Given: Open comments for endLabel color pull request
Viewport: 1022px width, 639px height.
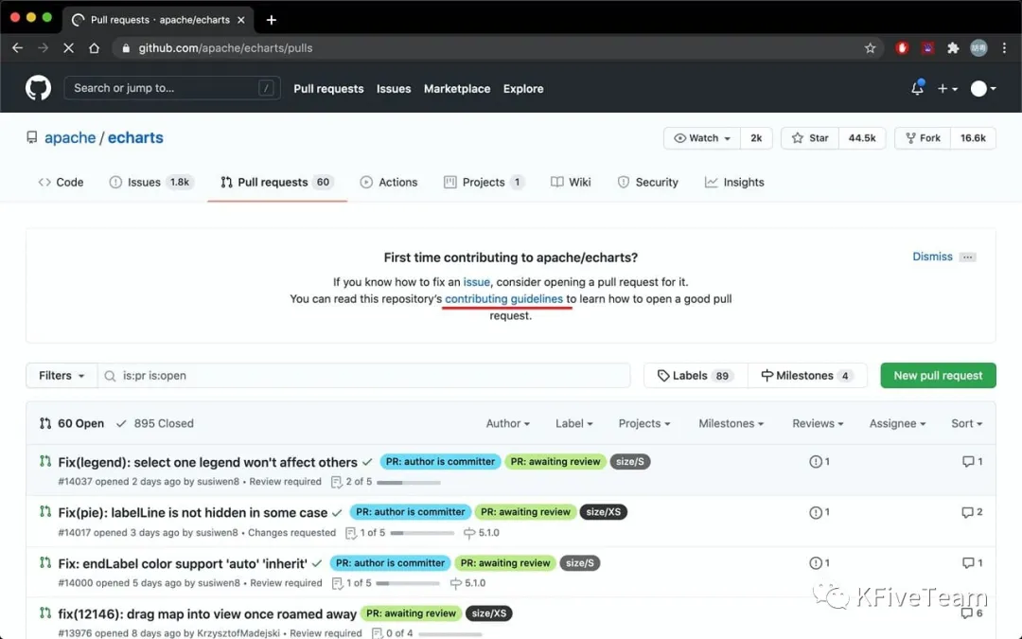Looking at the screenshot, I should pyautogui.click(x=972, y=562).
